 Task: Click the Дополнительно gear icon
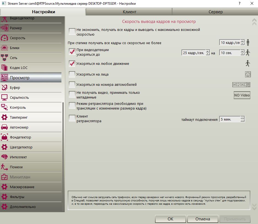[4, 207]
